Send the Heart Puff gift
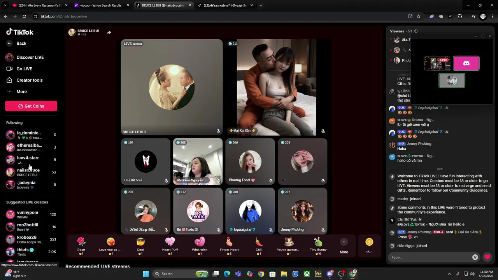The width and height of the screenshot is (498, 280). [170, 246]
